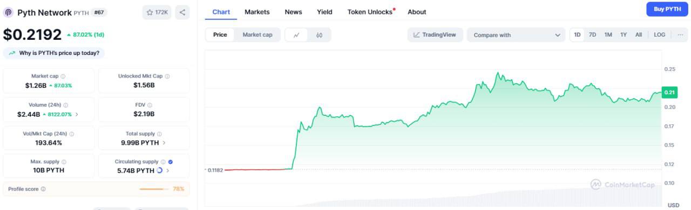Open the Compare with dropdown
The height and width of the screenshot is (210, 691).
[517, 35]
